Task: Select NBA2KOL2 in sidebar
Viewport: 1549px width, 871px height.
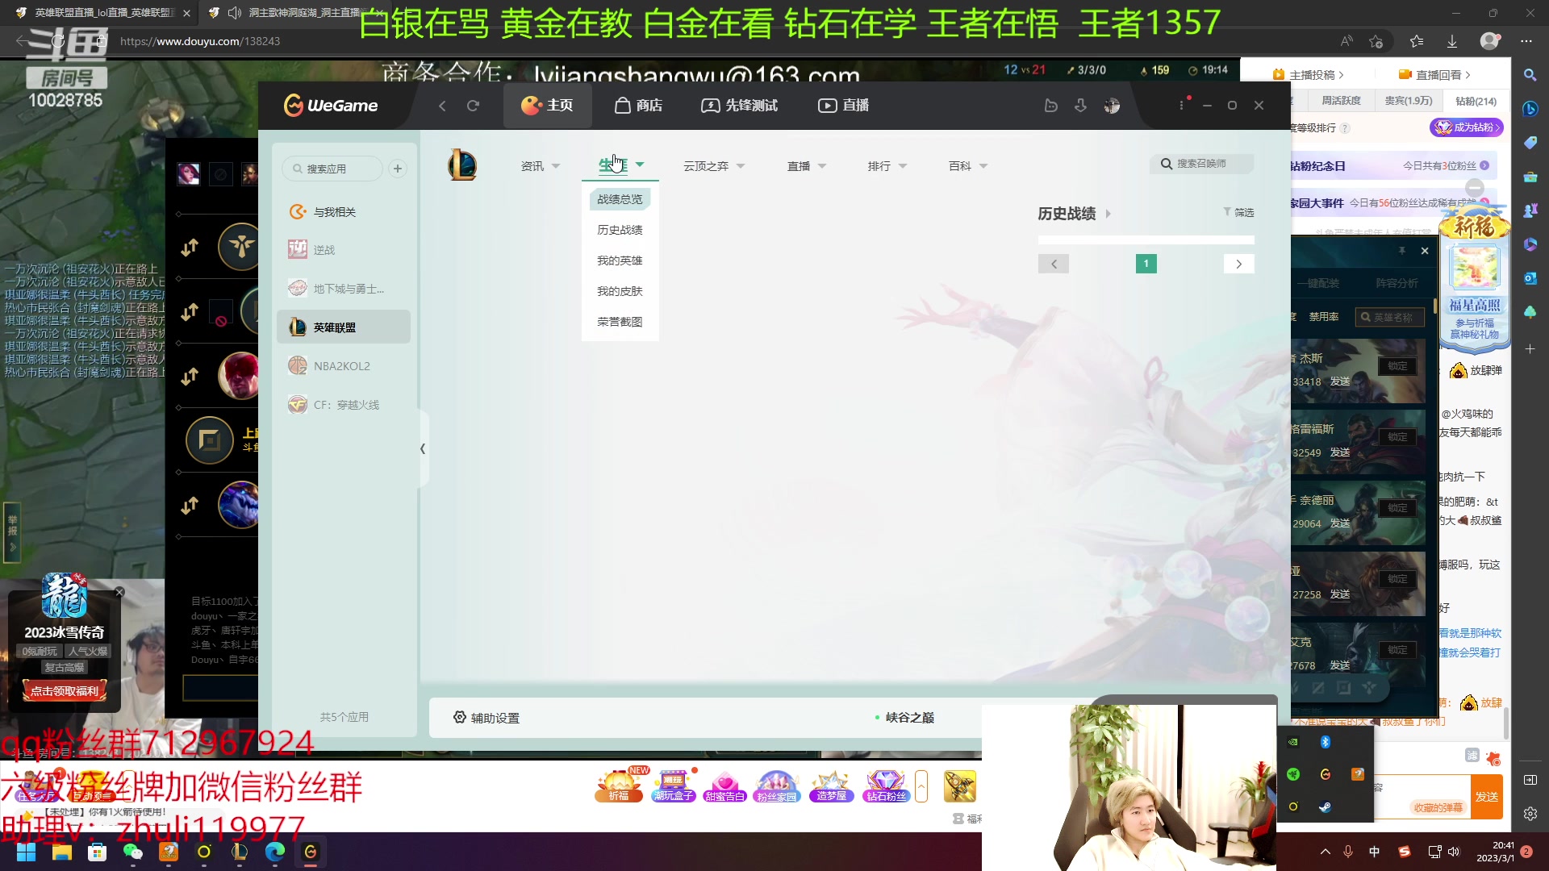Action: coord(344,366)
